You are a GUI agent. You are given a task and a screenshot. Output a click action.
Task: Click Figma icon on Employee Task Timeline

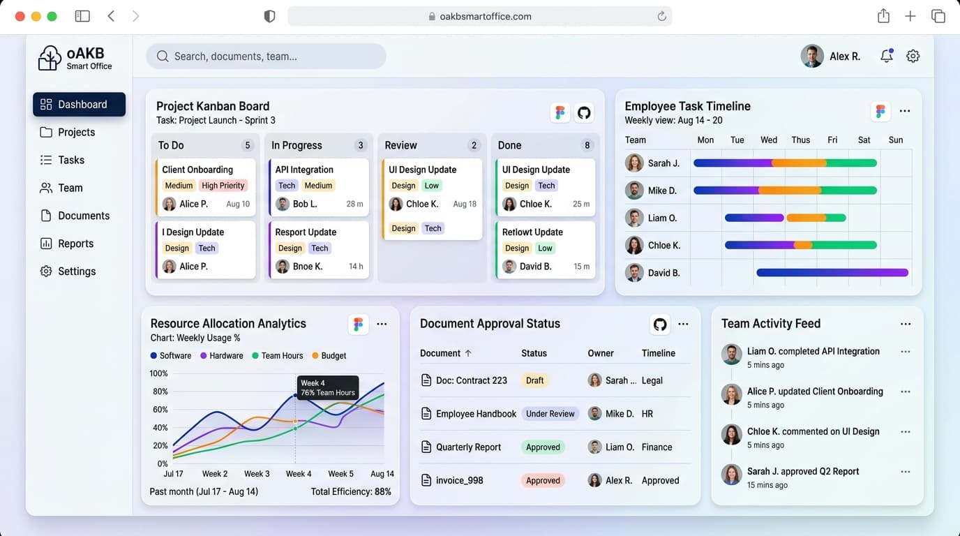click(880, 111)
